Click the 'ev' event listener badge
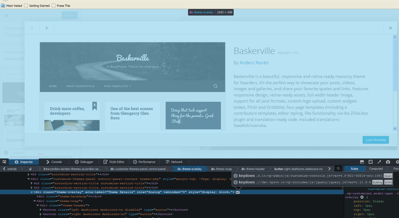This screenshot has height=218, width=399. pyautogui.click(x=238, y=192)
